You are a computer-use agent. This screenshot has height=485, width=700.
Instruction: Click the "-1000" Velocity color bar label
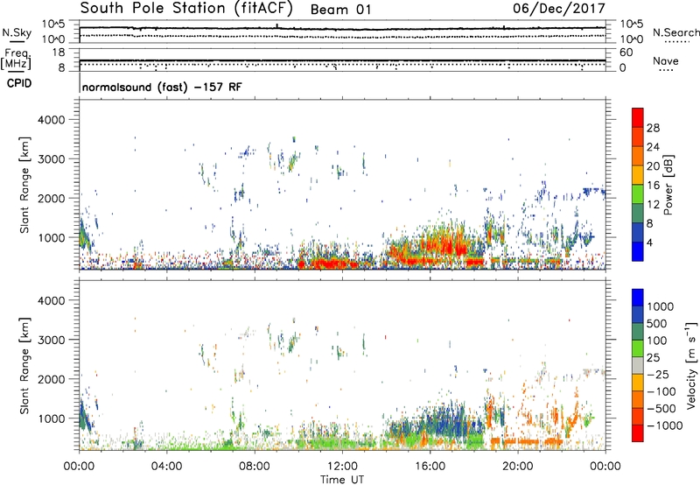pyautogui.click(x=665, y=425)
